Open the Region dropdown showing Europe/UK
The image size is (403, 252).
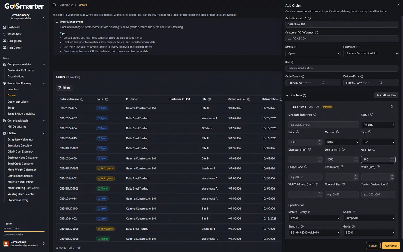pos(369,218)
